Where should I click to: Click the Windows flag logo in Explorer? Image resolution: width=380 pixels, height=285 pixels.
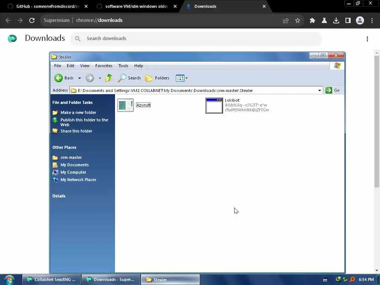point(337,66)
